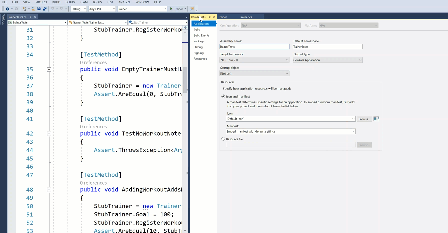Click the Navigate Backward arrow icon
The height and width of the screenshot is (233, 448).
pos(7,9)
